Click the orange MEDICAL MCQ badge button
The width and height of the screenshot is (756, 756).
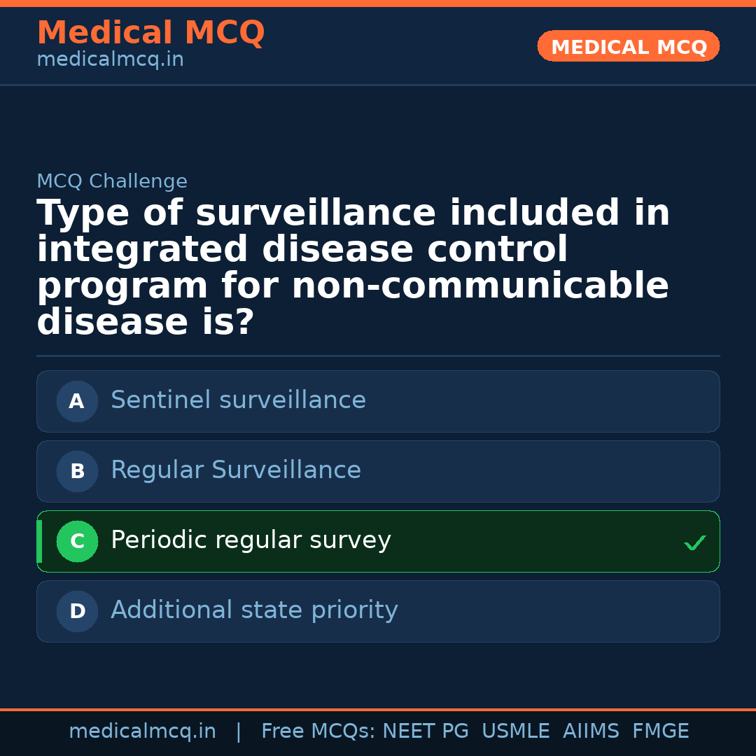tap(628, 46)
